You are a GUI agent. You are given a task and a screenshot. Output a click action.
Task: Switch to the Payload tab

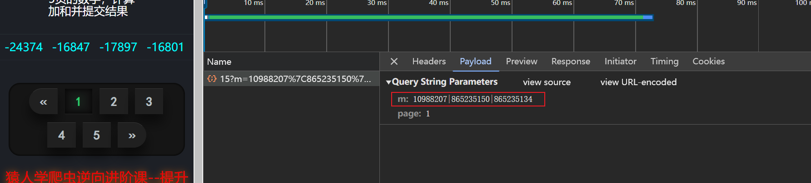click(475, 62)
